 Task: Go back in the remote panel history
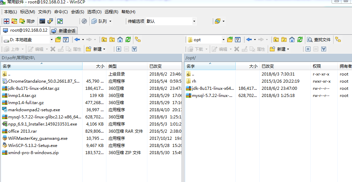249,39
